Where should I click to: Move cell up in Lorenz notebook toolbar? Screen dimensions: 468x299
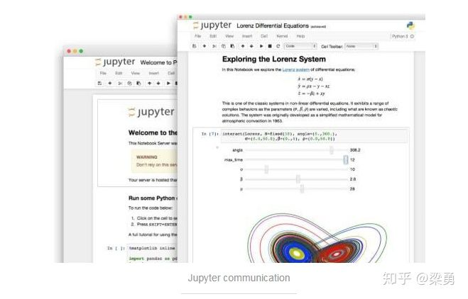[243, 46]
